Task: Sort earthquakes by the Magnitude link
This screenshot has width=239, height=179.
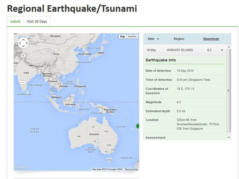Action: tap(211, 39)
